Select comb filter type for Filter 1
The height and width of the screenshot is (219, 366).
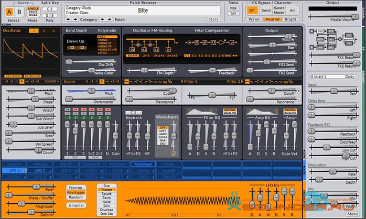[x=165, y=81]
